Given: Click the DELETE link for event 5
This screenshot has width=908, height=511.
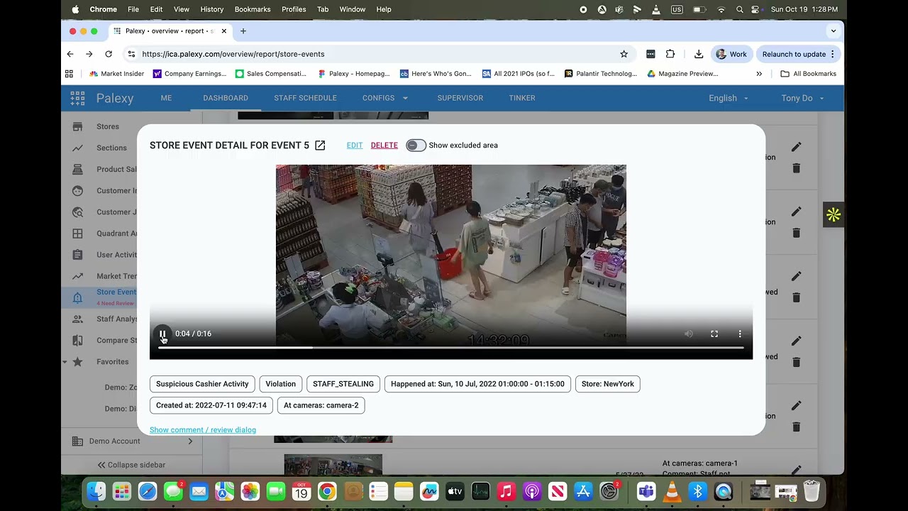Looking at the screenshot, I should tap(384, 145).
